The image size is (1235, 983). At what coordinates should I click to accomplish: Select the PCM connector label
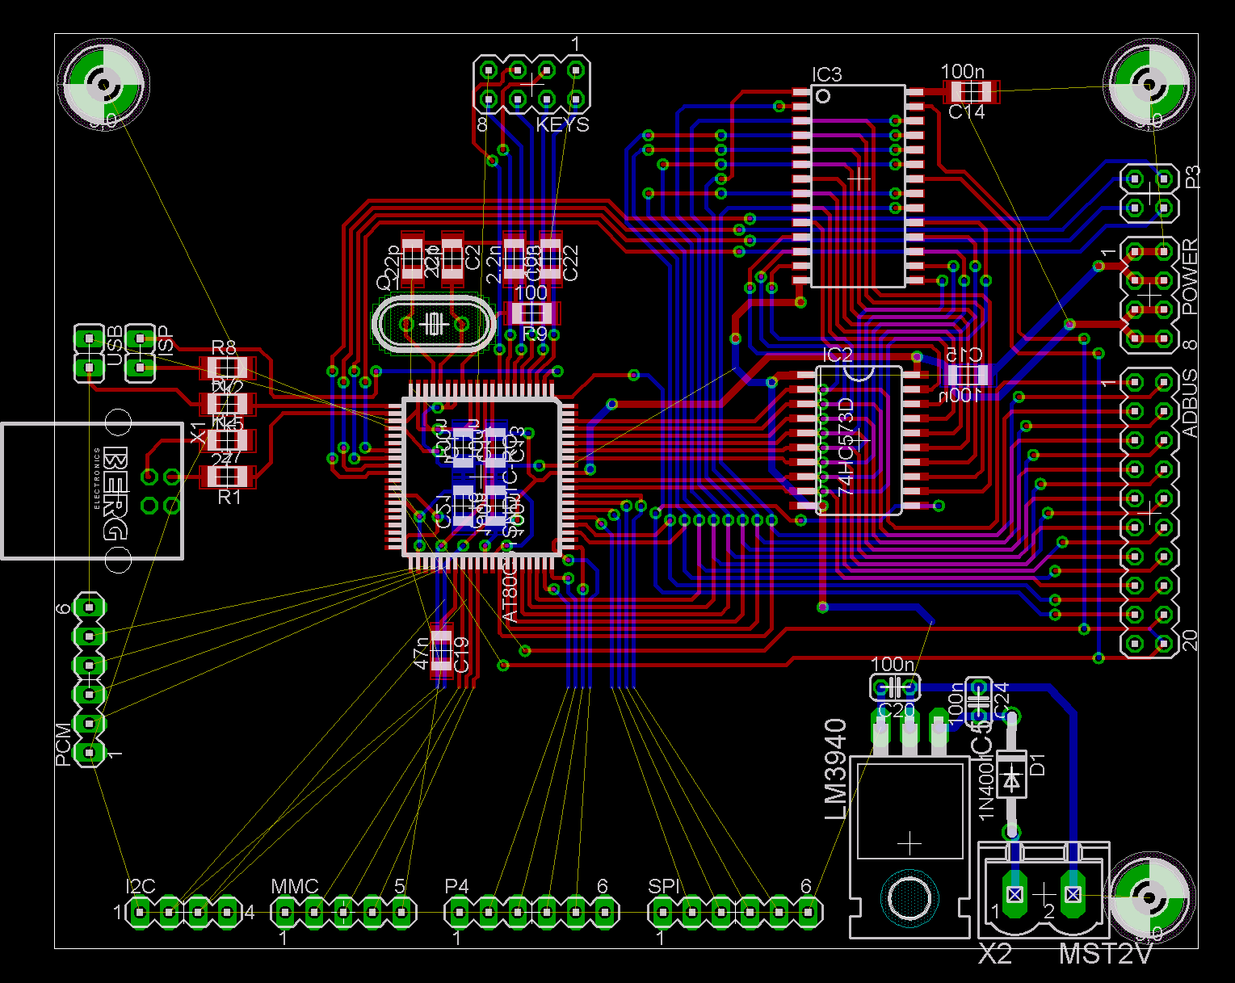coord(64,746)
